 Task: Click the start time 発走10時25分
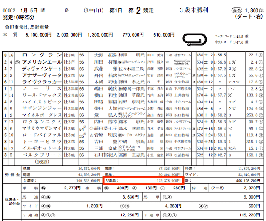tap(19, 17)
